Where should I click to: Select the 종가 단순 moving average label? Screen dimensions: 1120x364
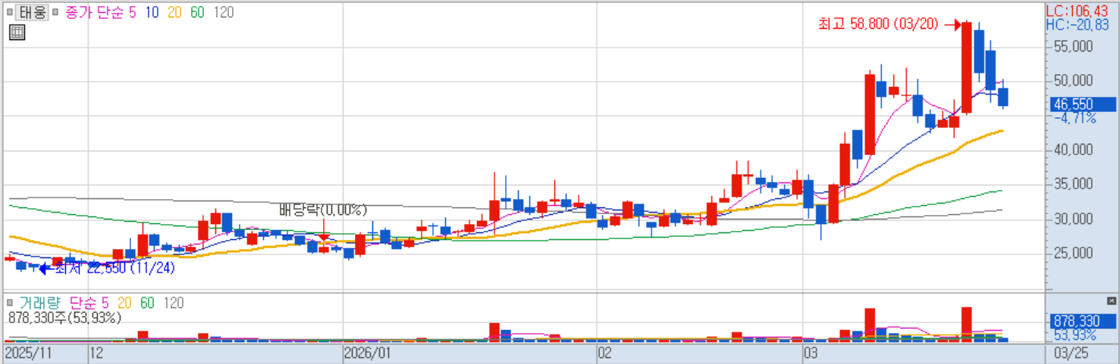pyautogui.click(x=95, y=12)
